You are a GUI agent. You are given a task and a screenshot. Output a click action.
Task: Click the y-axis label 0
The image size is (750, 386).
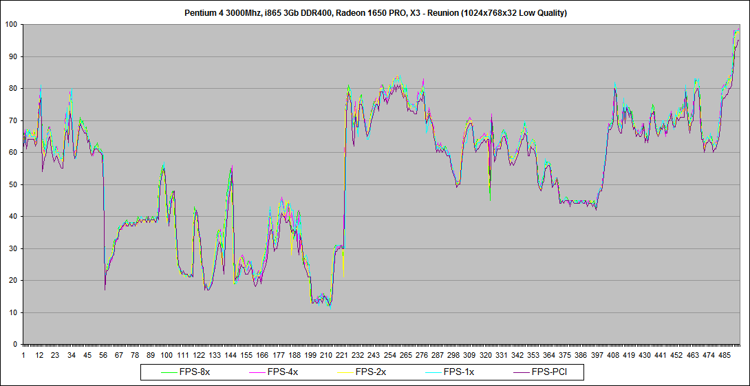tap(16, 345)
